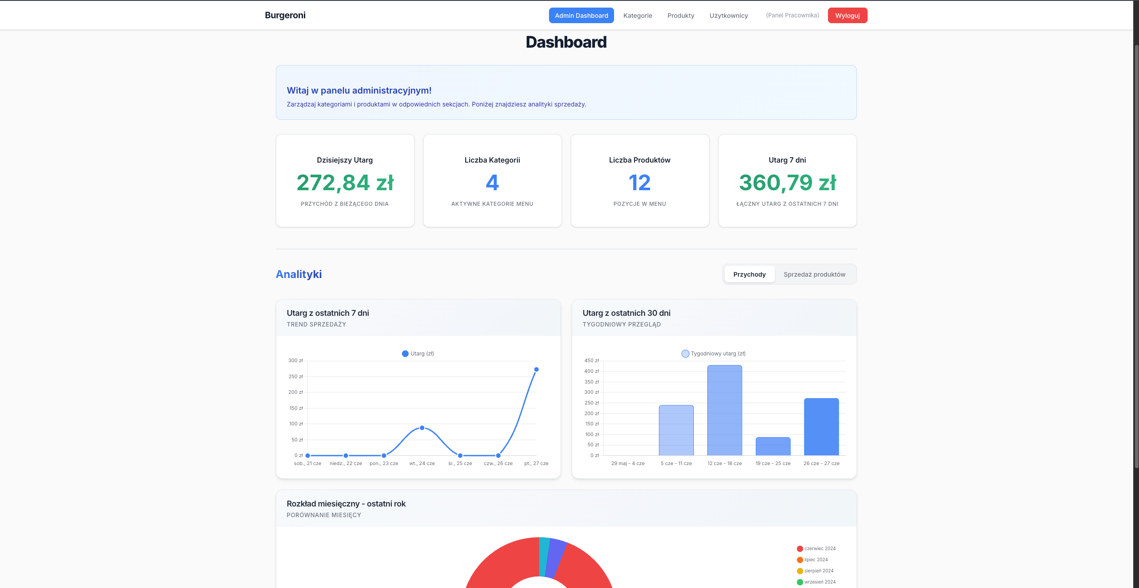1139x588 pixels.
Task: Click 'Utarg z ostatnich 30 dni' title
Action: (627, 313)
